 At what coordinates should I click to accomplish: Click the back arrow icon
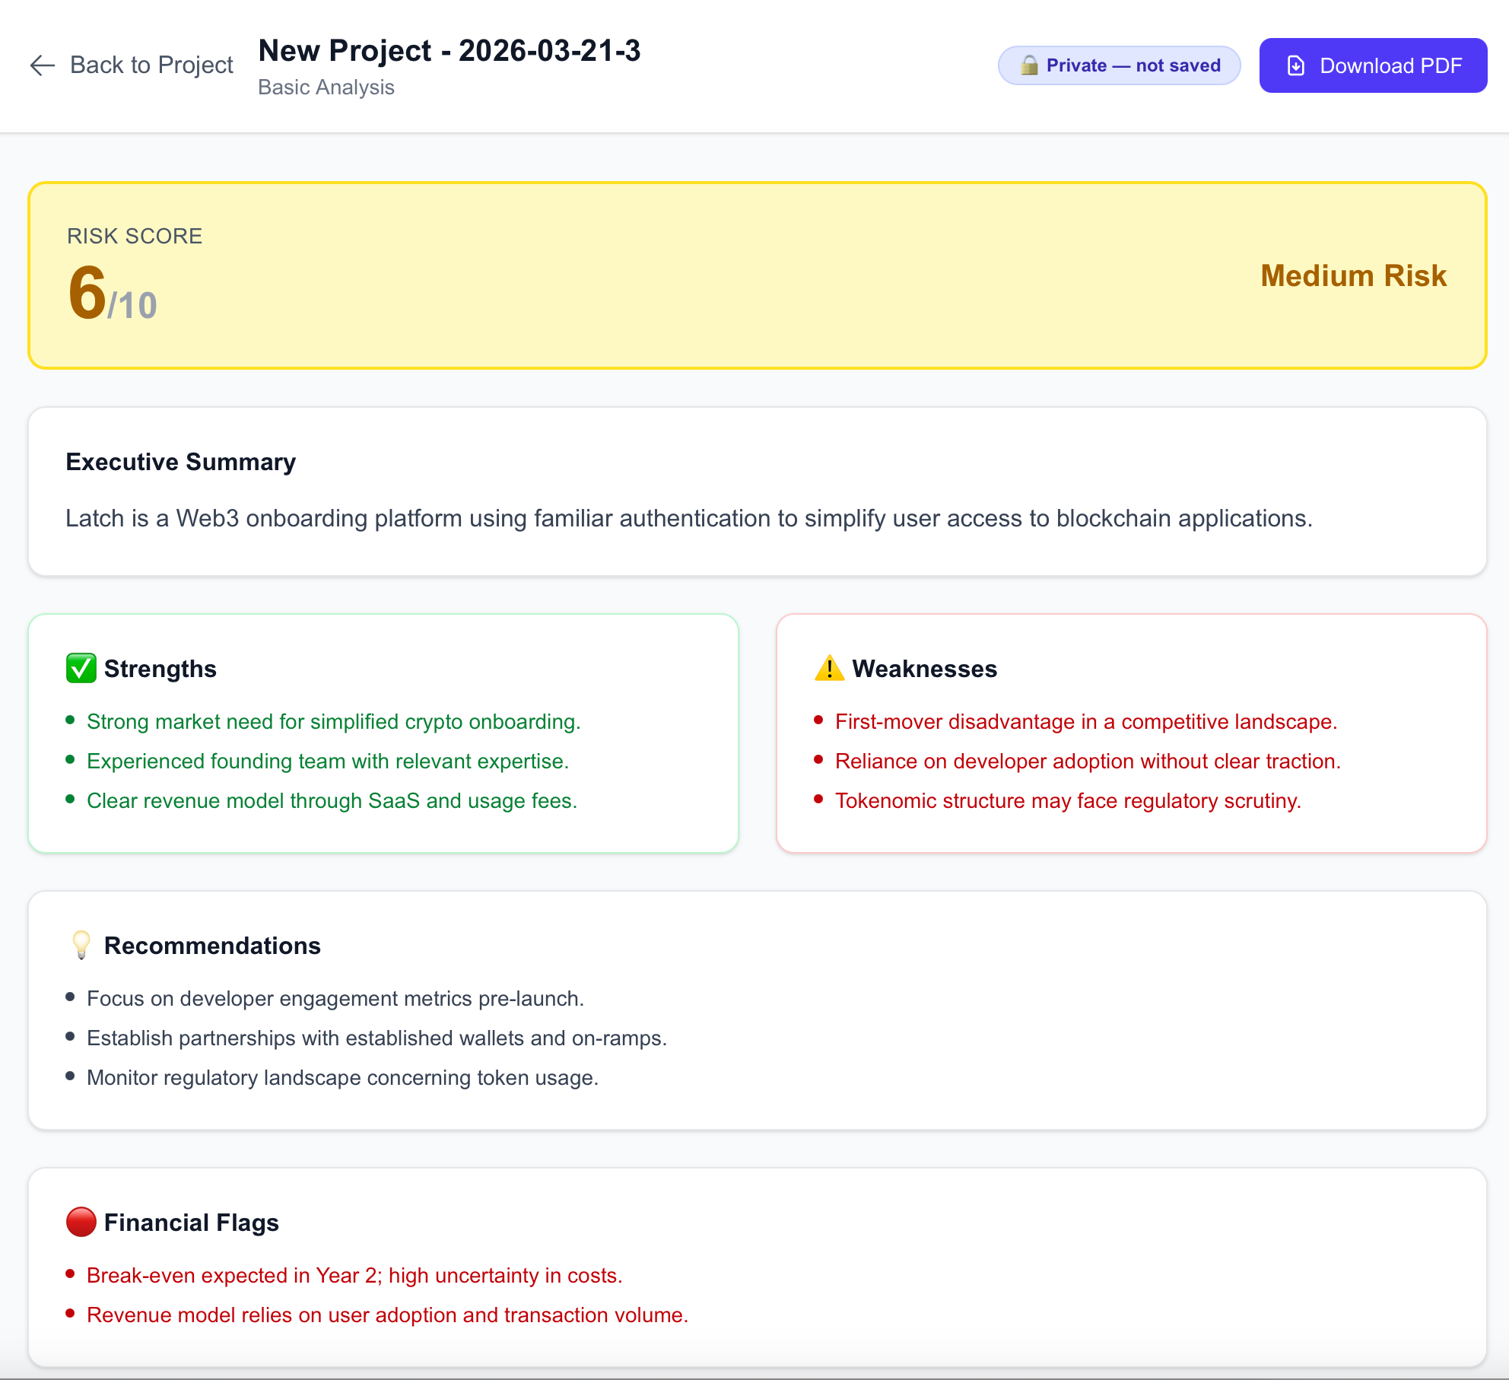coord(43,65)
